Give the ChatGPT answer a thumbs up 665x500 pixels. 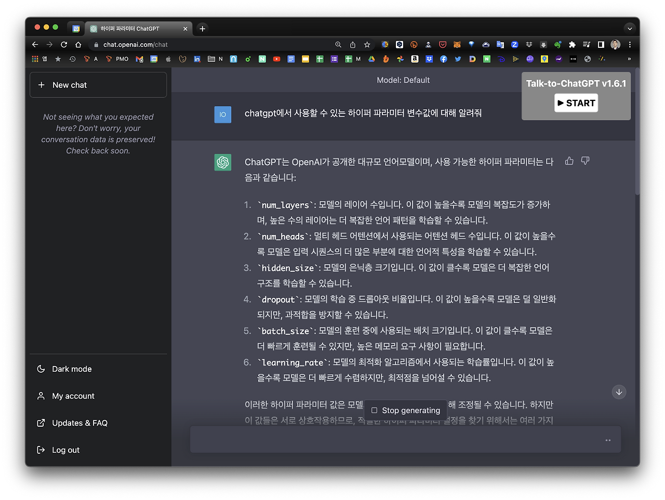pyautogui.click(x=569, y=161)
